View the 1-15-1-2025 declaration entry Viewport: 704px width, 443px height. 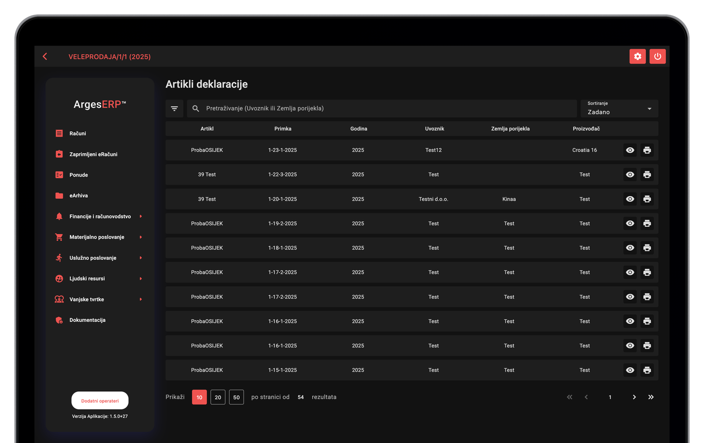[630, 370]
